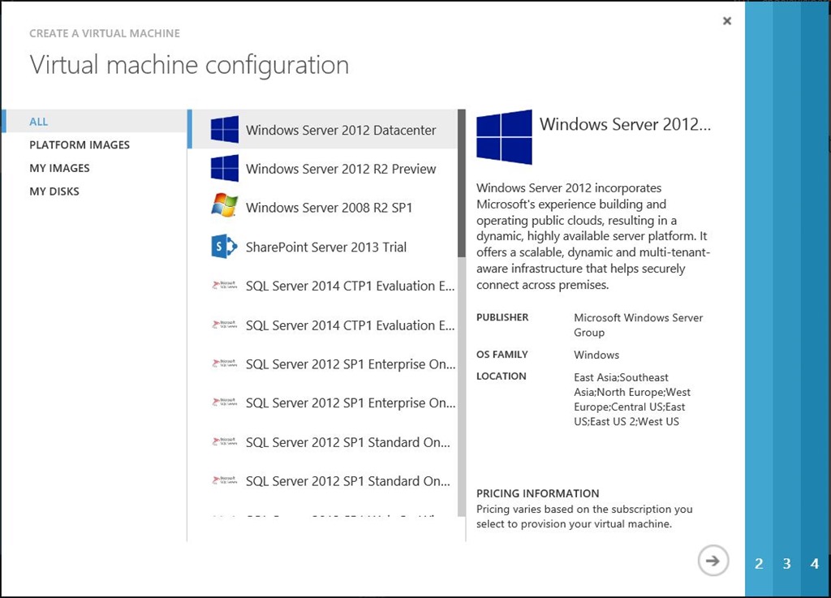Select first SQL Server 2014 CTP1 Evaluation entry
The height and width of the screenshot is (598, 831).
tap(323, 286)
